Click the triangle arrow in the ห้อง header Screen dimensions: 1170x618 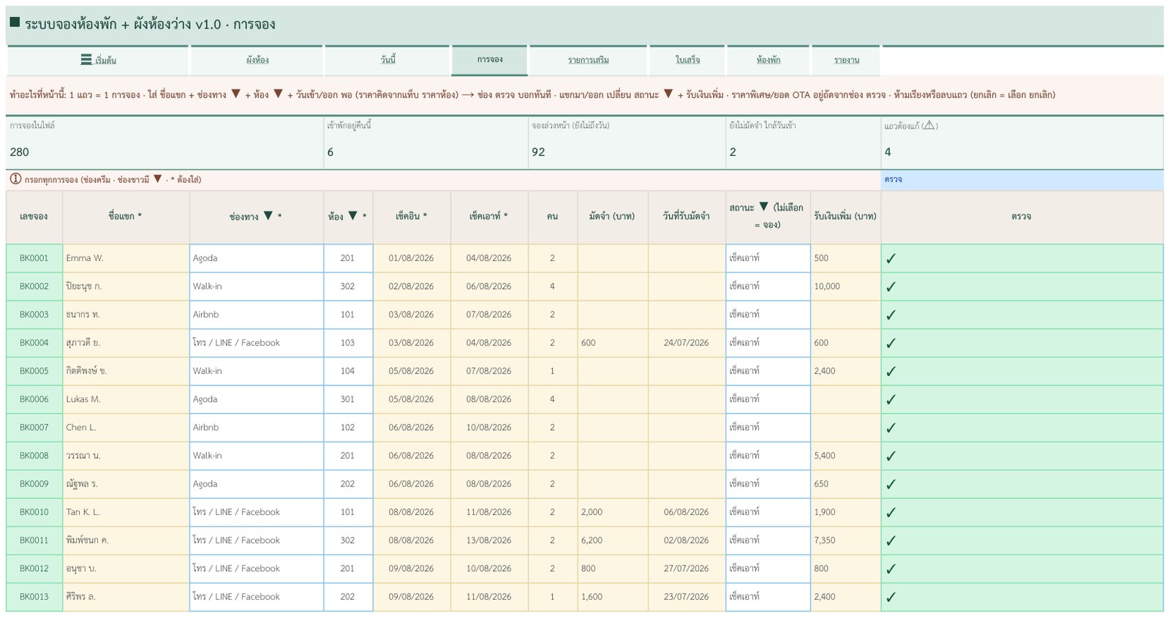coord(353,216)
